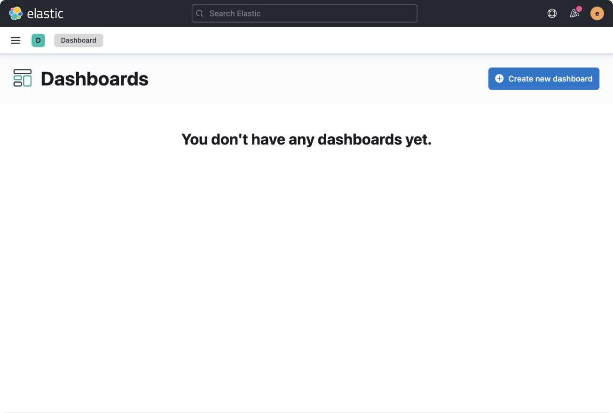Viewport: 613px width, 413px height.
Task: Return to Dashboard via the breadcrumb bar
Action: click(x=78, y=40)
